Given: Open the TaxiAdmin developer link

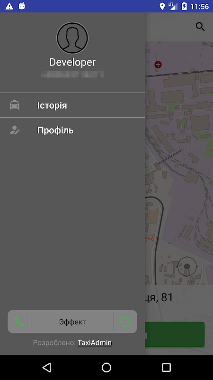Looking at the screenshot, I should coord(94,342).
